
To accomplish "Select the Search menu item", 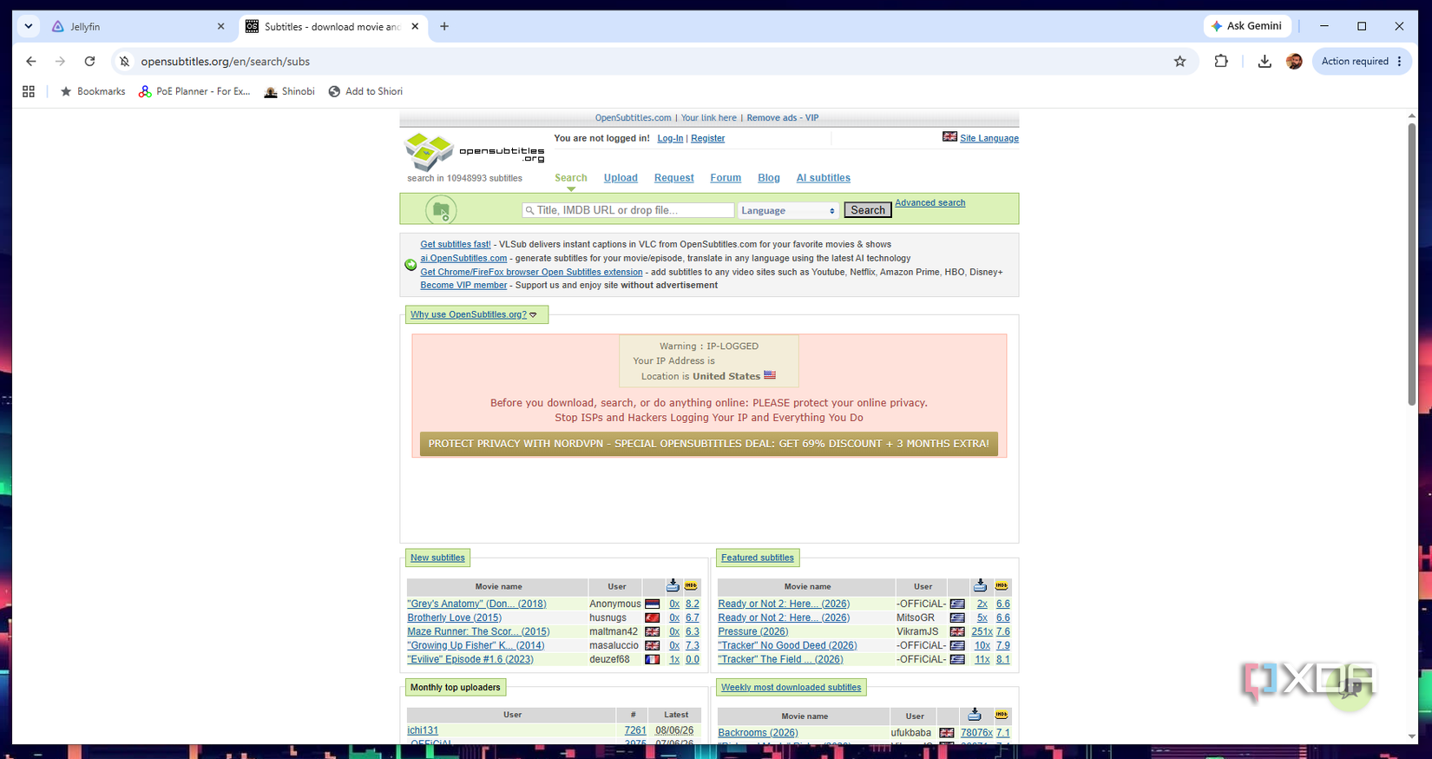I will (x=571, y=178).
